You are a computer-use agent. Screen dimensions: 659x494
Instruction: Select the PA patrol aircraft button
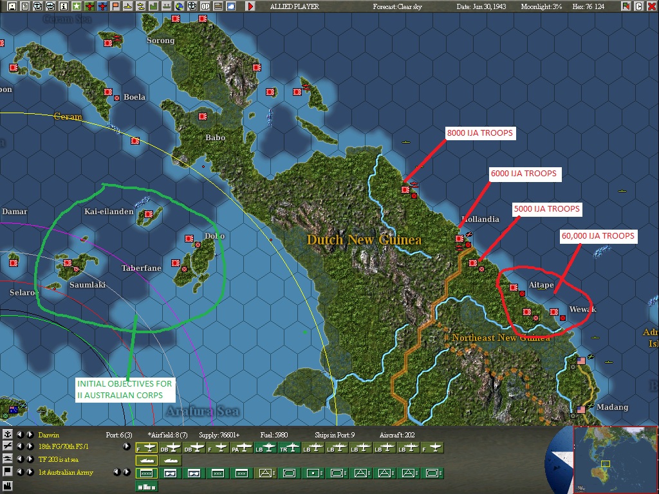[242, 448]
